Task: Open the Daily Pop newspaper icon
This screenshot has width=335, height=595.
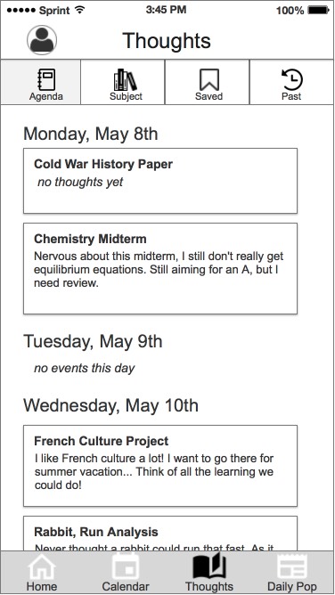Action: pos(291,566)
